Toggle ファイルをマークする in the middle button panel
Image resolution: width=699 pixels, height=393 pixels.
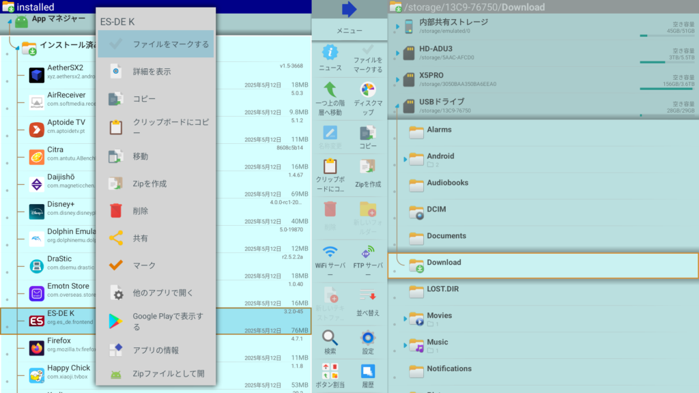pyautogui.click(x=368, y=57)
